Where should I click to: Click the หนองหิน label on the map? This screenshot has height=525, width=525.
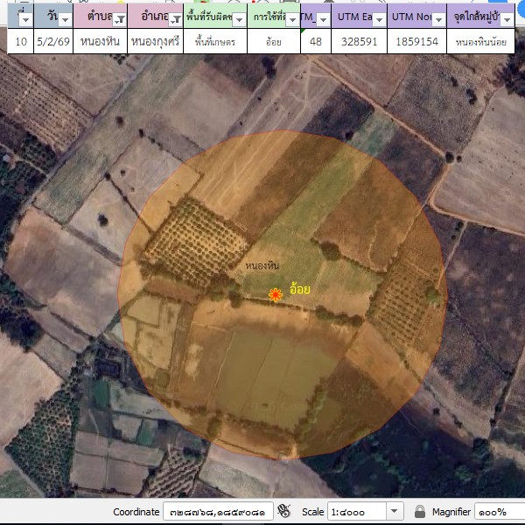tap(262, 265)
